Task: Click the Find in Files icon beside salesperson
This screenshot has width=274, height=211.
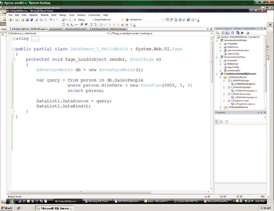Action: click(x=127, y=20)
